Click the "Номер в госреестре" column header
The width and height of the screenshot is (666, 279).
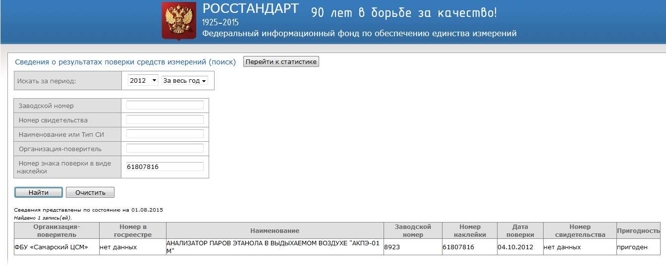pos(132,231)
